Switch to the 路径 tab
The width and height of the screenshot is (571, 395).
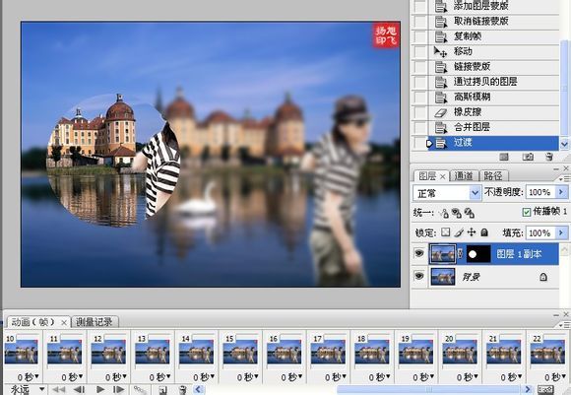coord(493,176)
